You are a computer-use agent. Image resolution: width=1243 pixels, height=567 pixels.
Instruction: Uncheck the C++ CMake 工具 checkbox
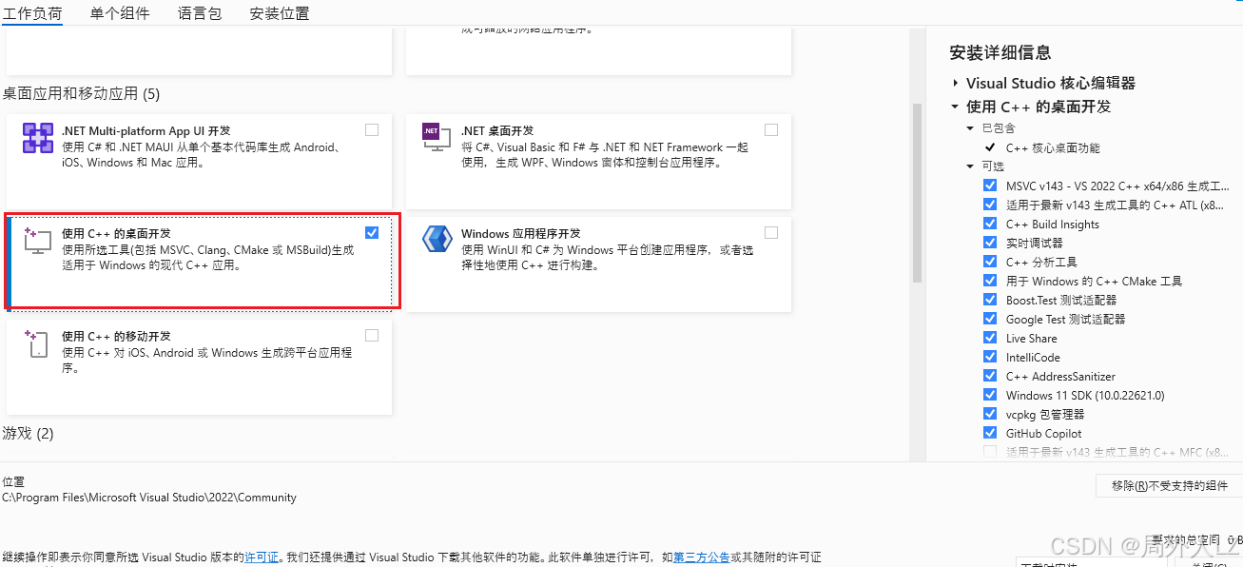[x=991, y=281]
